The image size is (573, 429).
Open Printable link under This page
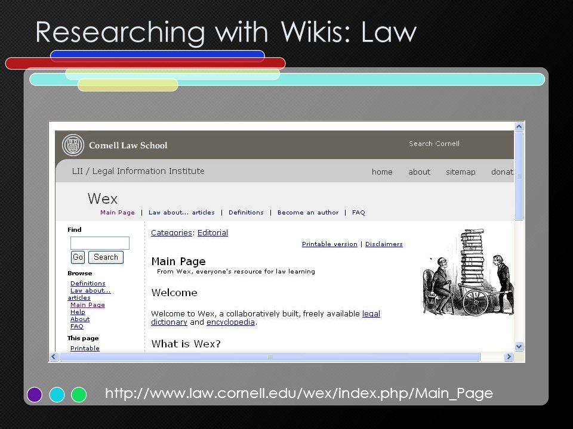tap(85, 349)
